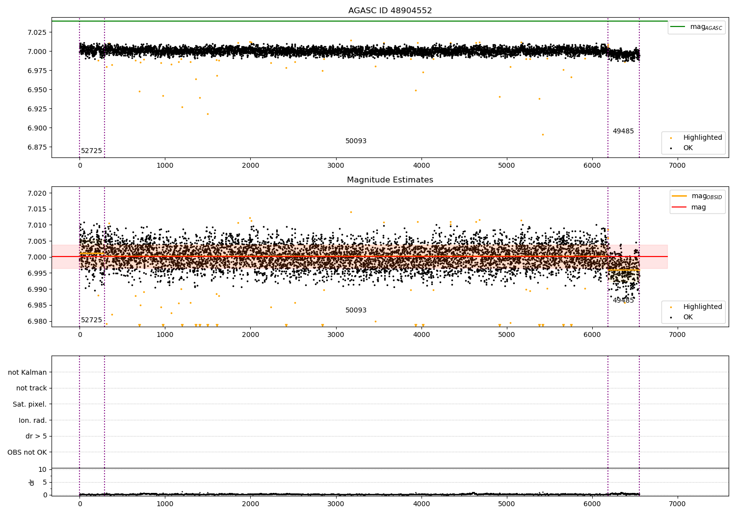Click the 'dr' y-axis label
This screenshot has width=736, height=515.
click(x=32, y=482)
